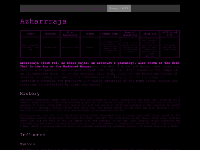Go to the Home nav link
This screenshot has width=200, height=150.
[26, 9]
